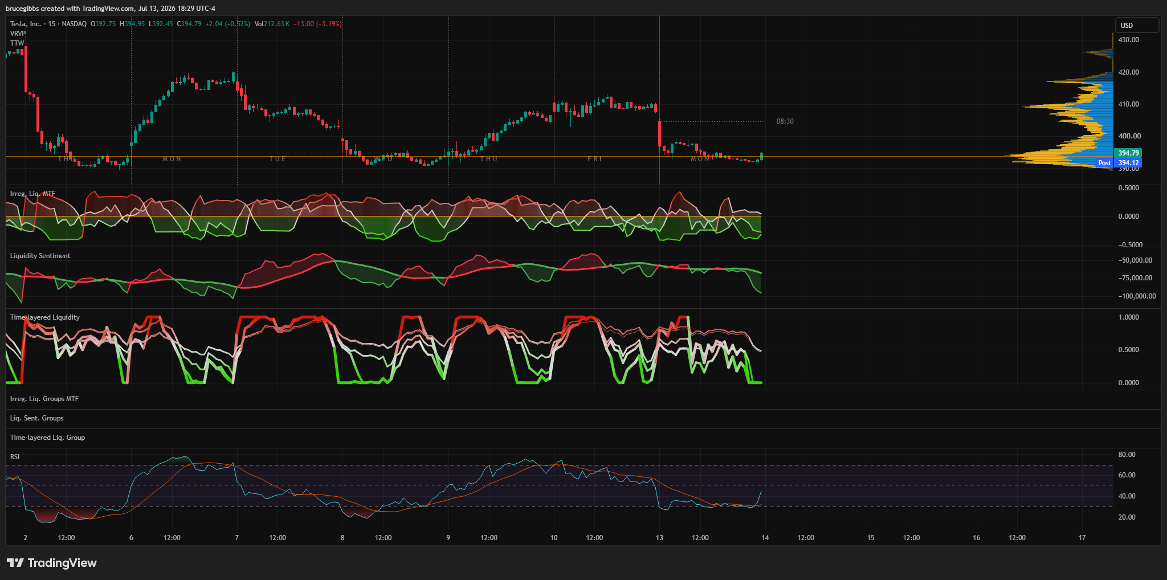Open the collapsed Time-layered Liq. Group pane
This screenshot has height=580, width=1167.
pos(583,438)
